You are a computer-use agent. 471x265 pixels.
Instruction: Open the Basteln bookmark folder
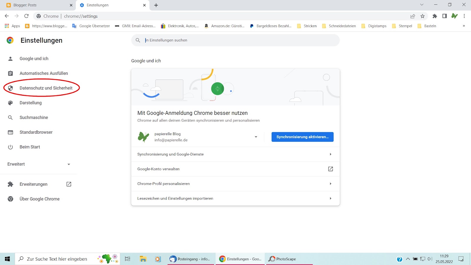427,26
